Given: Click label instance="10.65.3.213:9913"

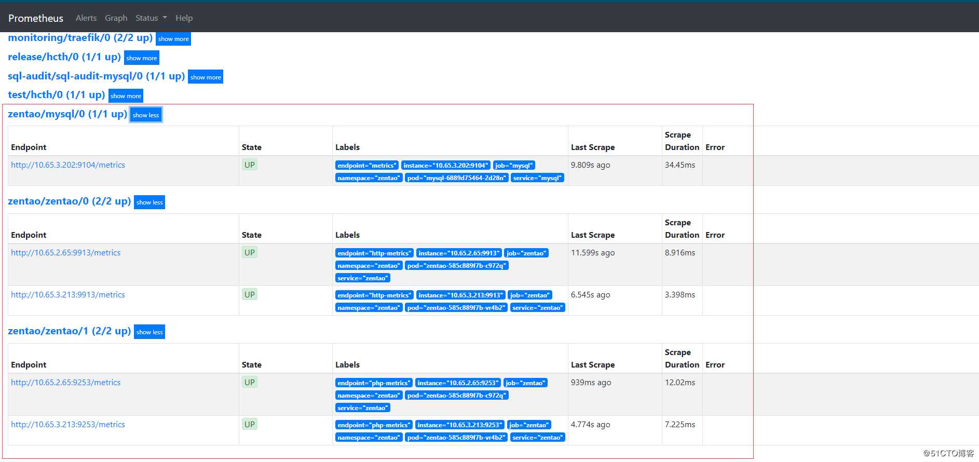Looking at the screenshot, I should pyautogui.click(x=461, y=295).
